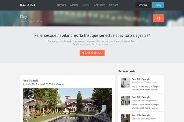The image size is (184, 122).
Task: Click Post Title in the breadcrumb
Action: pyautogui.click(x=38, y=21)
